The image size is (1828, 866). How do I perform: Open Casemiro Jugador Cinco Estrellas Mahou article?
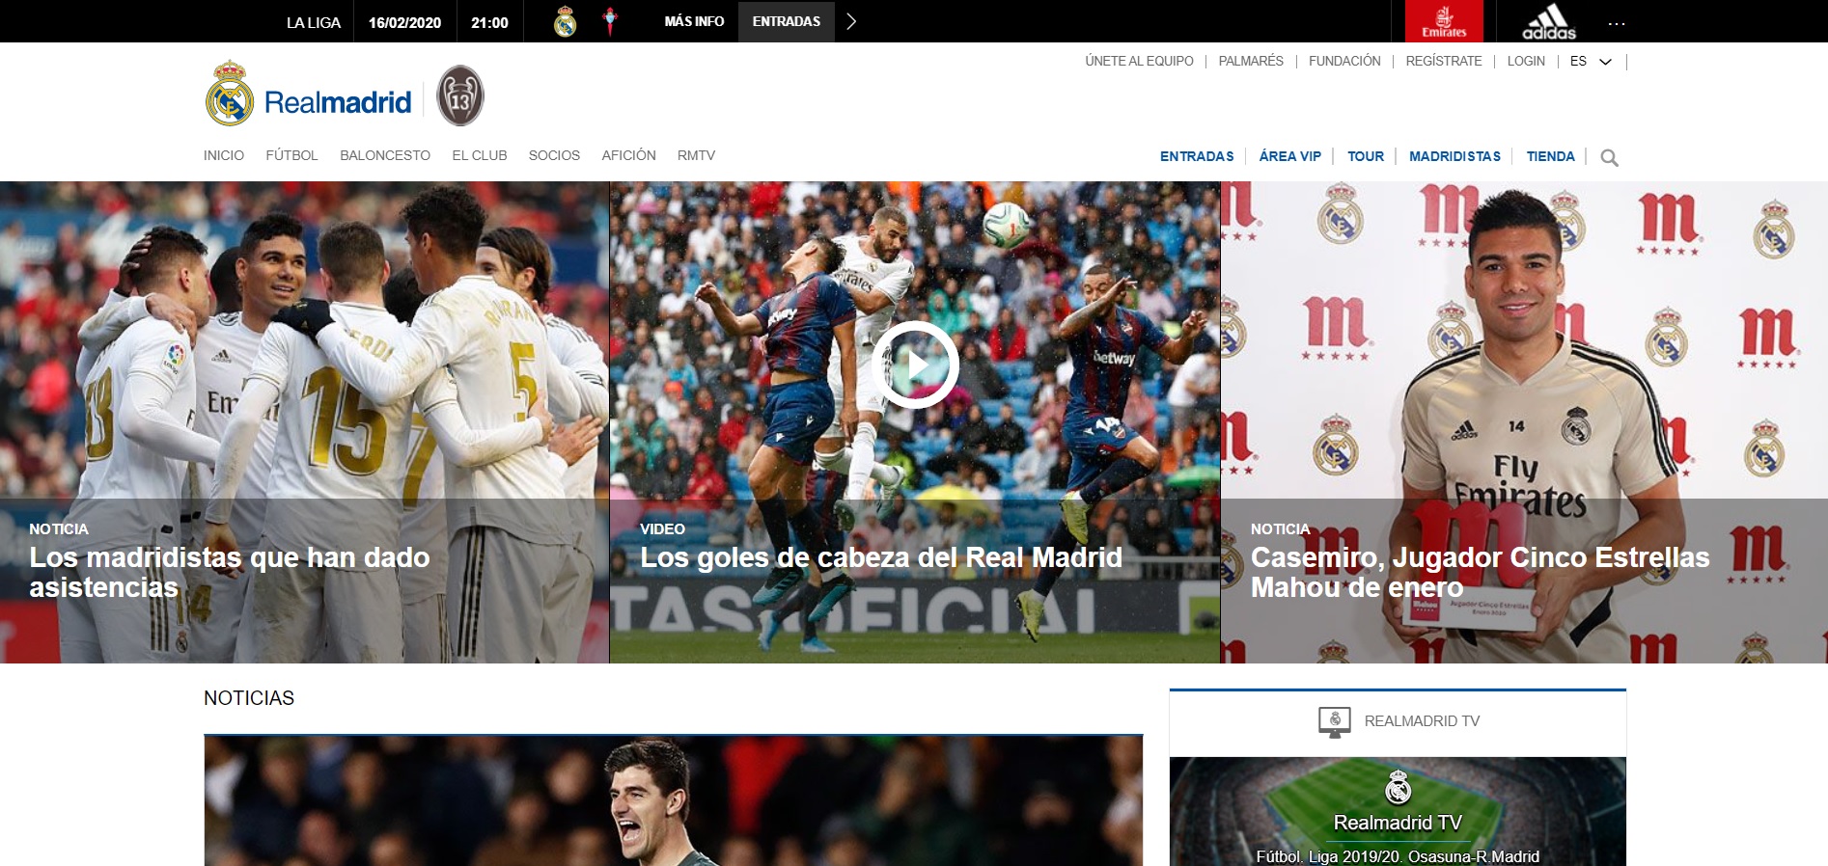1480,572
